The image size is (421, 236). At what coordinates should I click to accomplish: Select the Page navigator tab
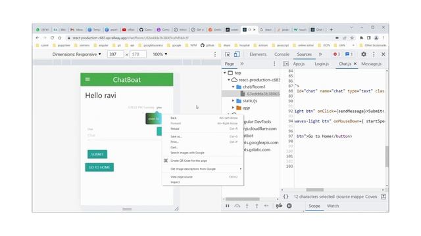point(230,64)
